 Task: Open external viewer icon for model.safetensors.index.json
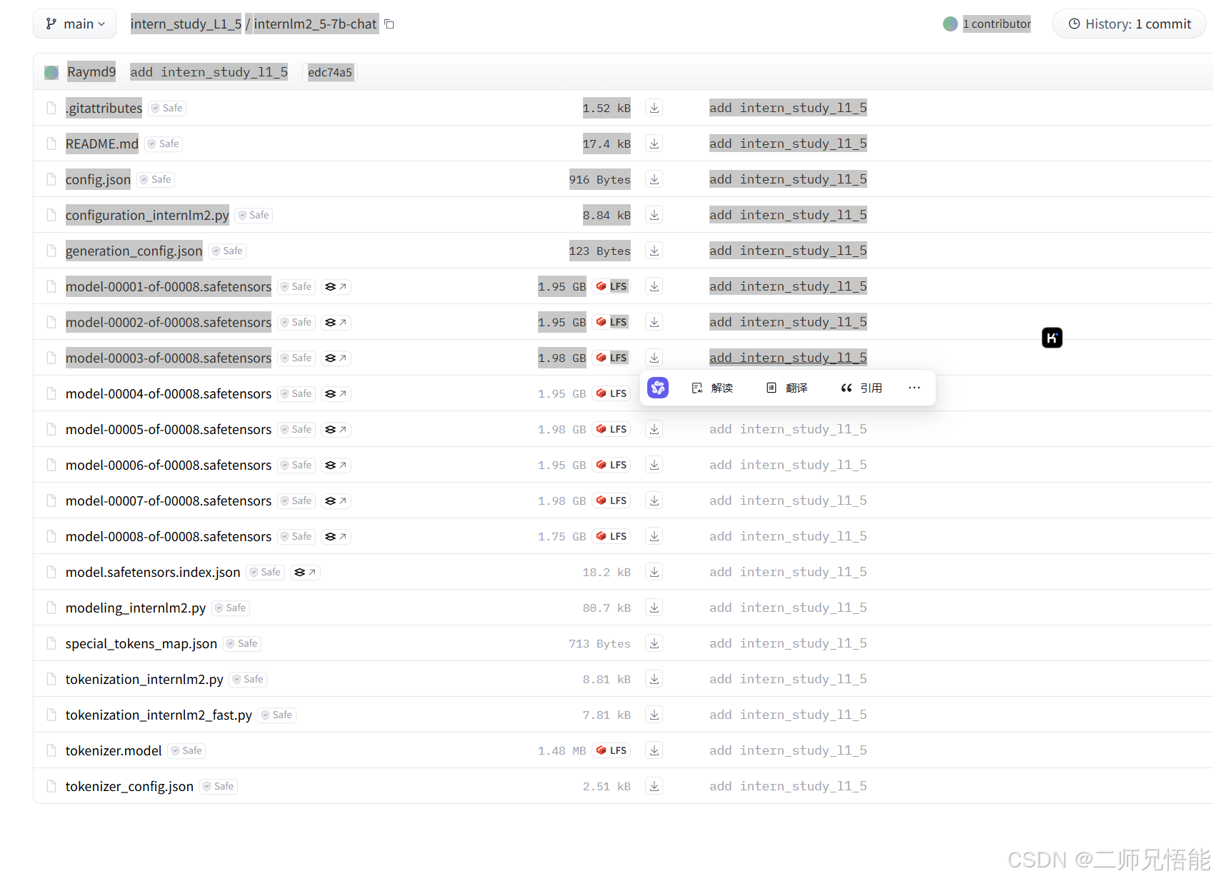305,572
